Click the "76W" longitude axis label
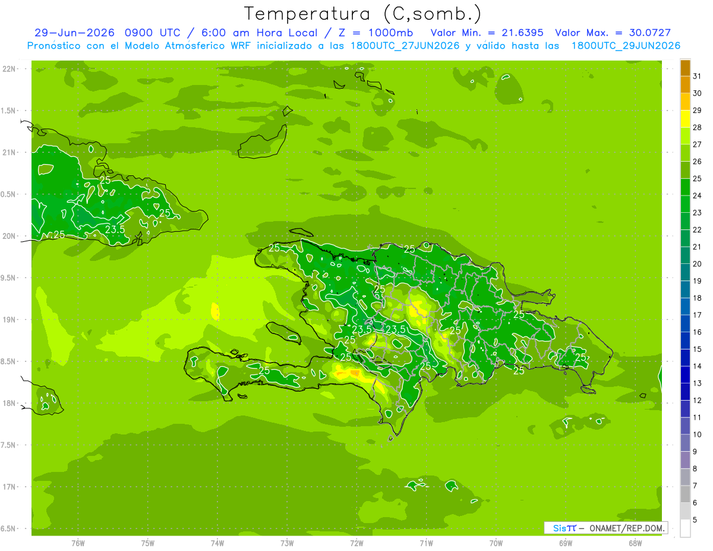 (x=78, y=543)
